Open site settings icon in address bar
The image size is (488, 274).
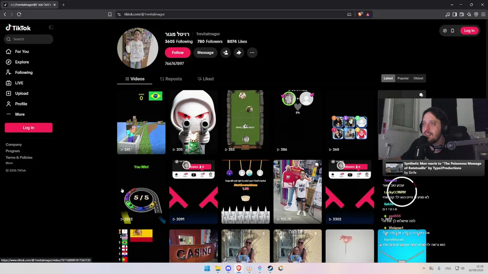tap(119, 14)
